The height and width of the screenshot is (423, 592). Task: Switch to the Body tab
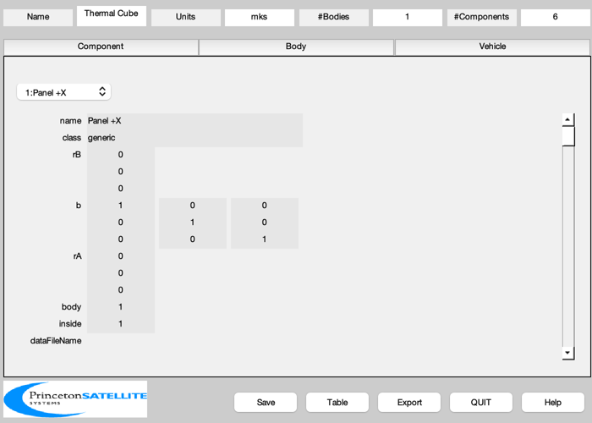click(296, 47)
